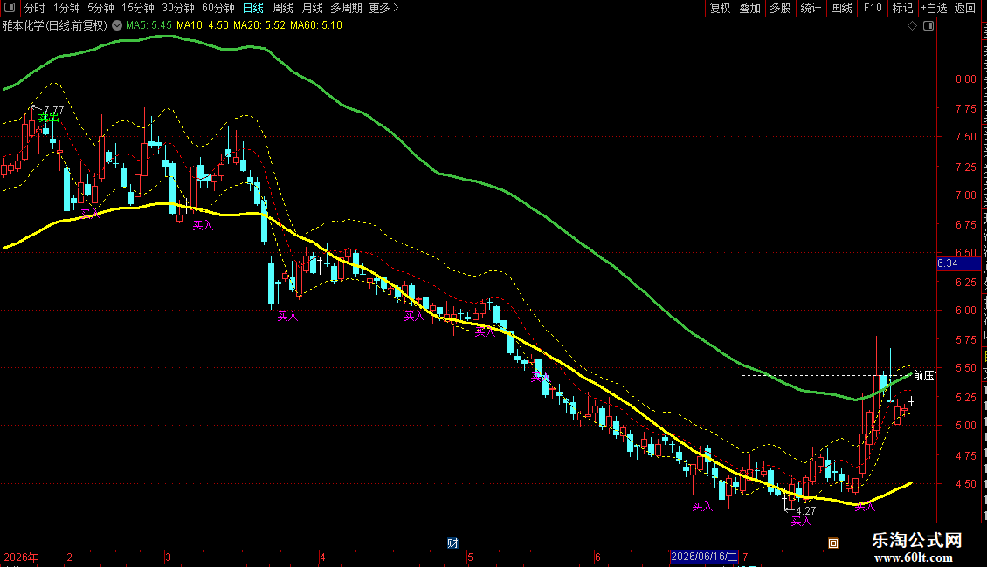Image resolution: width=987 pixels, height=567 pixels.
Task: Click the 5.00 price axis label
Action: (965, 426)
